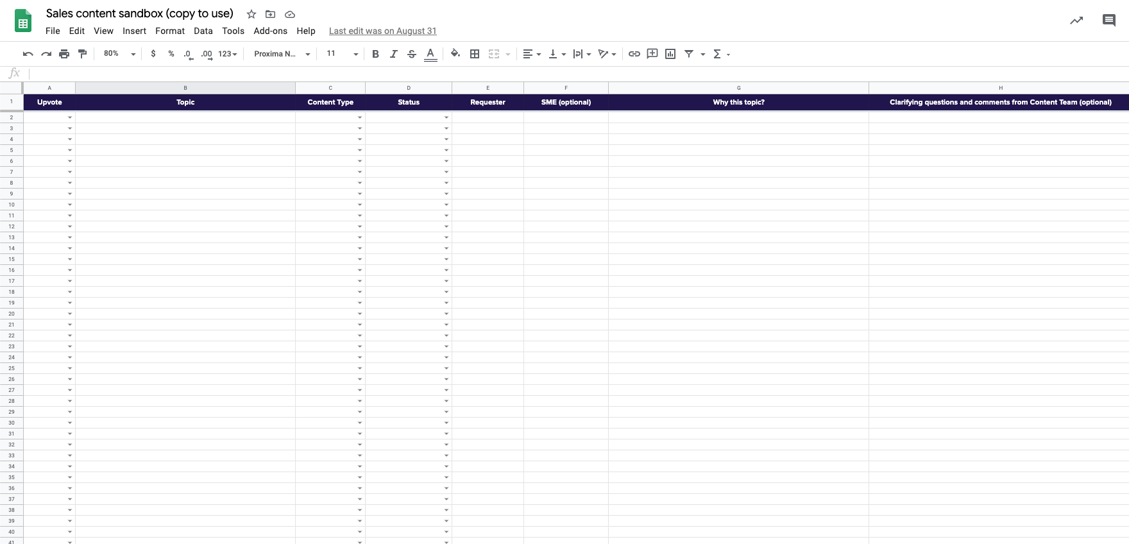
Task: Select the Content Type header cell
Action: pyautogui.click(x=330, y=102)
